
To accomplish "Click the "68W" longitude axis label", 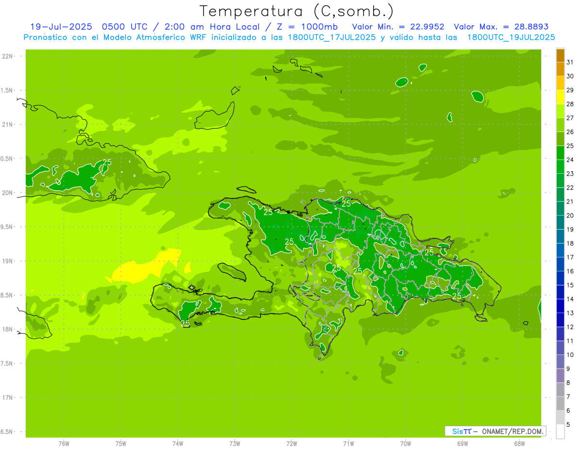I will pyautogui.click(x=519, y=444).
